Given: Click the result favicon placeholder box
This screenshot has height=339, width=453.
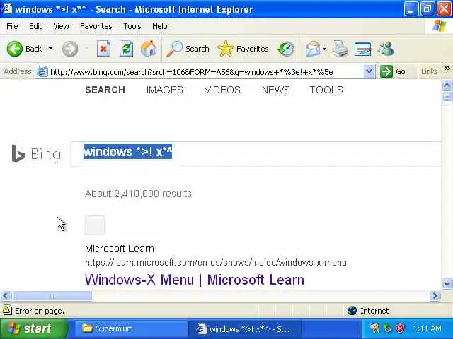Looking at the screenshot, I should tap(95, 225).
